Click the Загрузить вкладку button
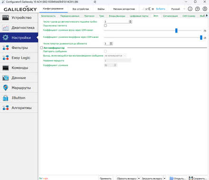 point(152,179)
